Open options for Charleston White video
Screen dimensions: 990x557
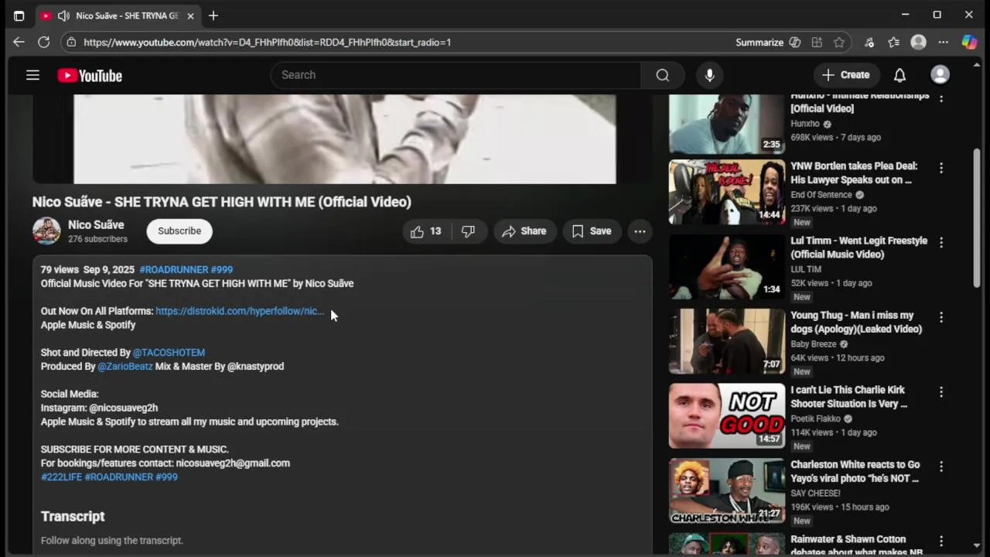pos(941,466)
